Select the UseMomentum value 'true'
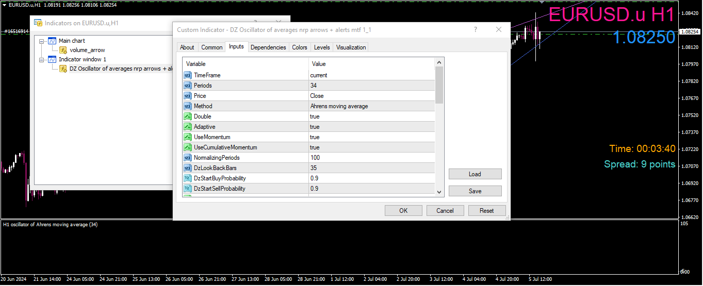The image size is (703, 286). (315, 137)
